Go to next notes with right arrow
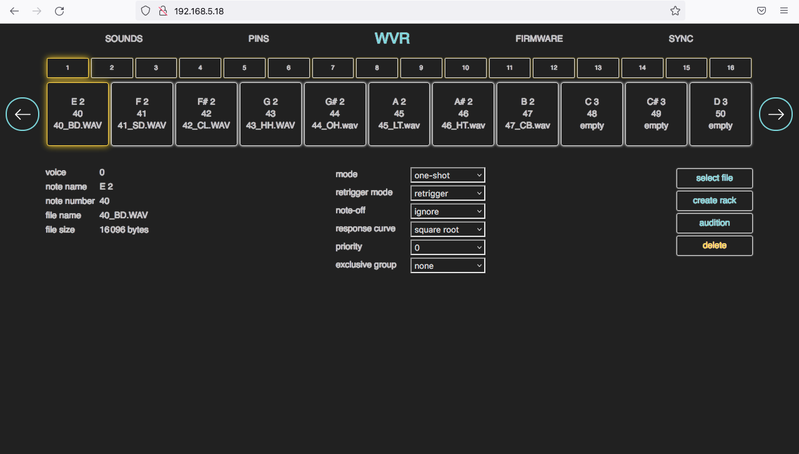Viewport: 799px width, 454px height. pos(776,114)
